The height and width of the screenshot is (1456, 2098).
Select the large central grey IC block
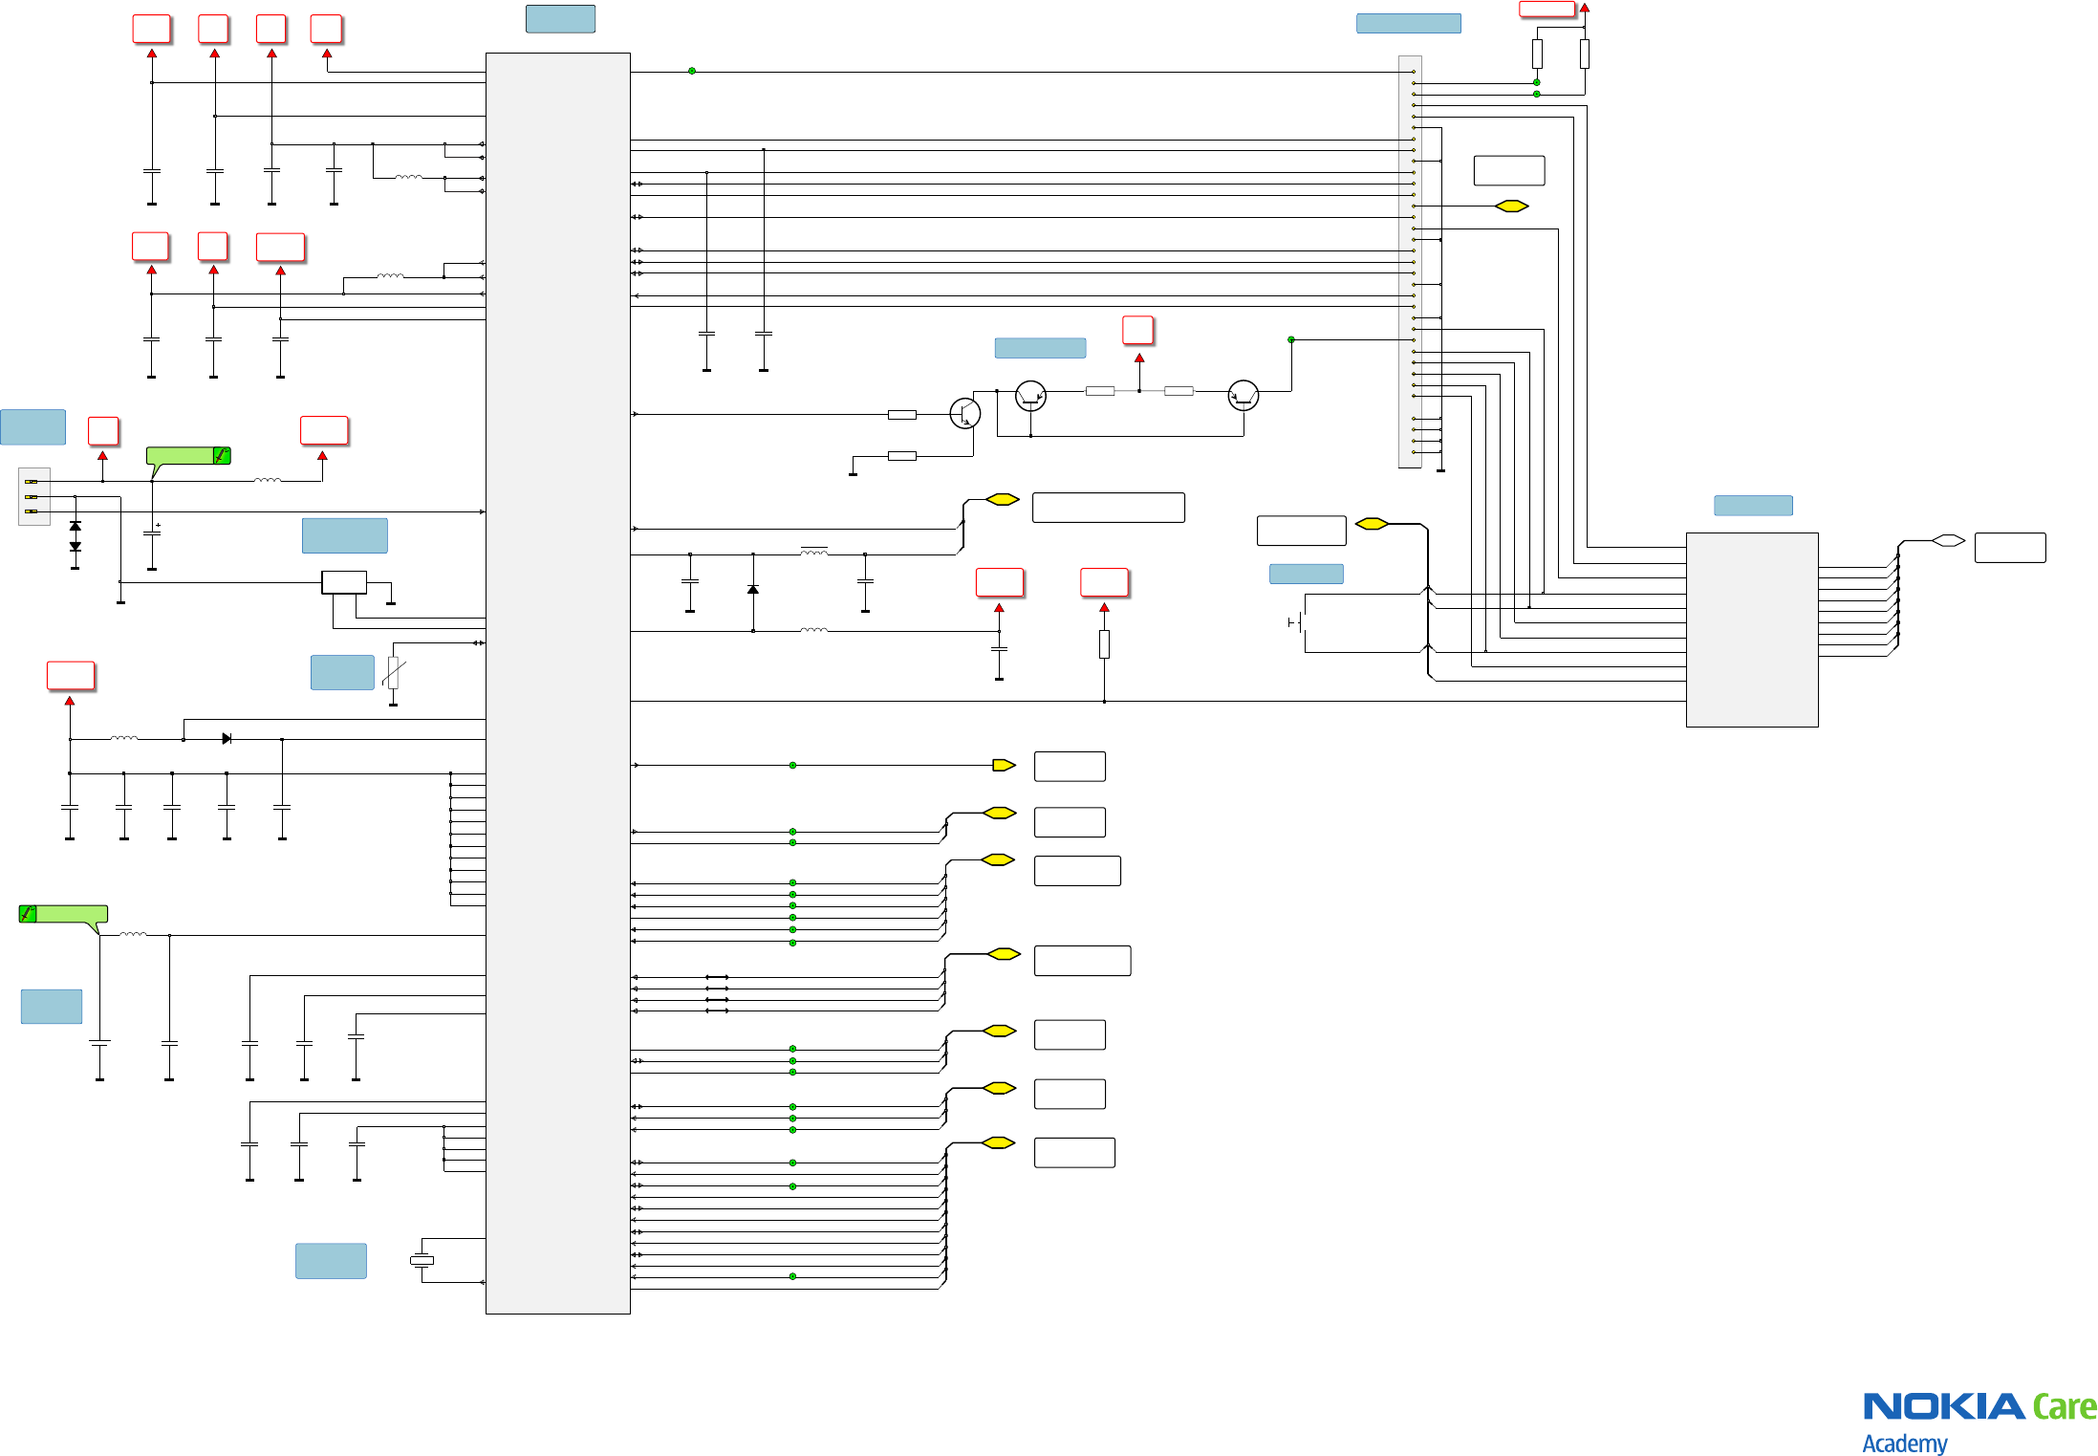click(x=557, y=683)
